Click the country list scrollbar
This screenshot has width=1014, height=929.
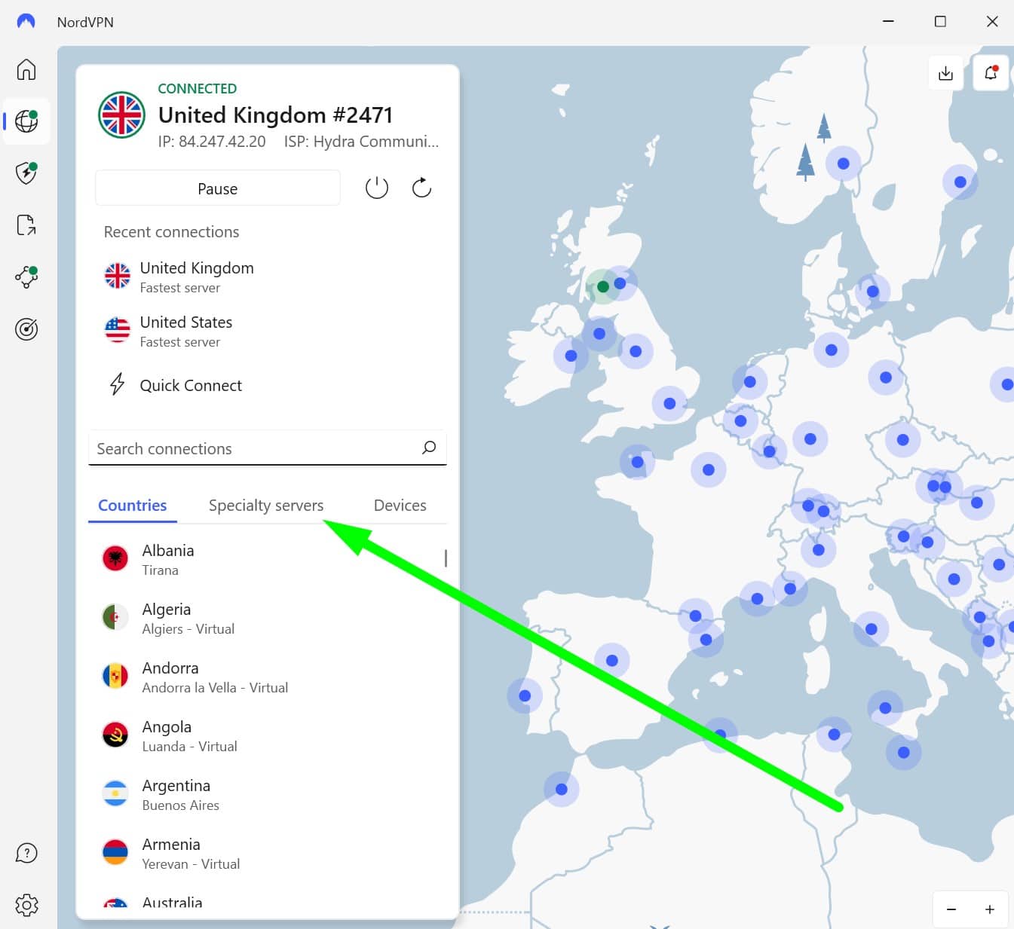point(446,558)
